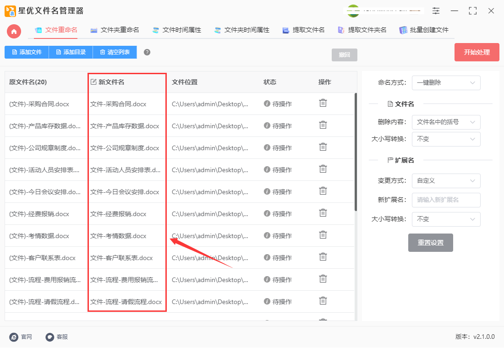
Task: Delete (文件)-采购合同.docx using its trash icon
Action: [323, 104]
